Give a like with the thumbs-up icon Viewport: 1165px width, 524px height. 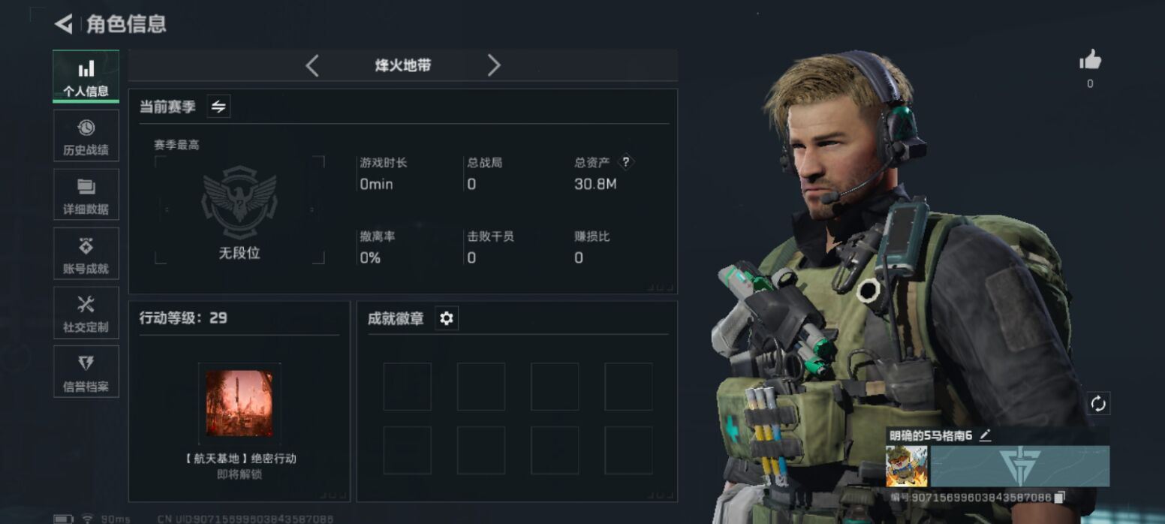point(1090,60)
